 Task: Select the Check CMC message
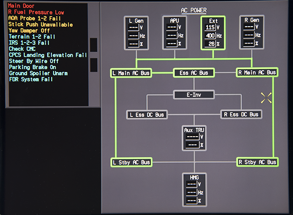pos(22,49)
